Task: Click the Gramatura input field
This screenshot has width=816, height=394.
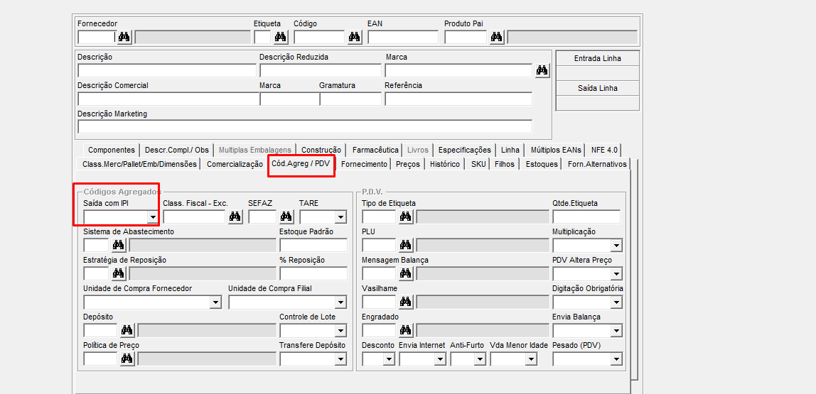Action: click(350, 99)
